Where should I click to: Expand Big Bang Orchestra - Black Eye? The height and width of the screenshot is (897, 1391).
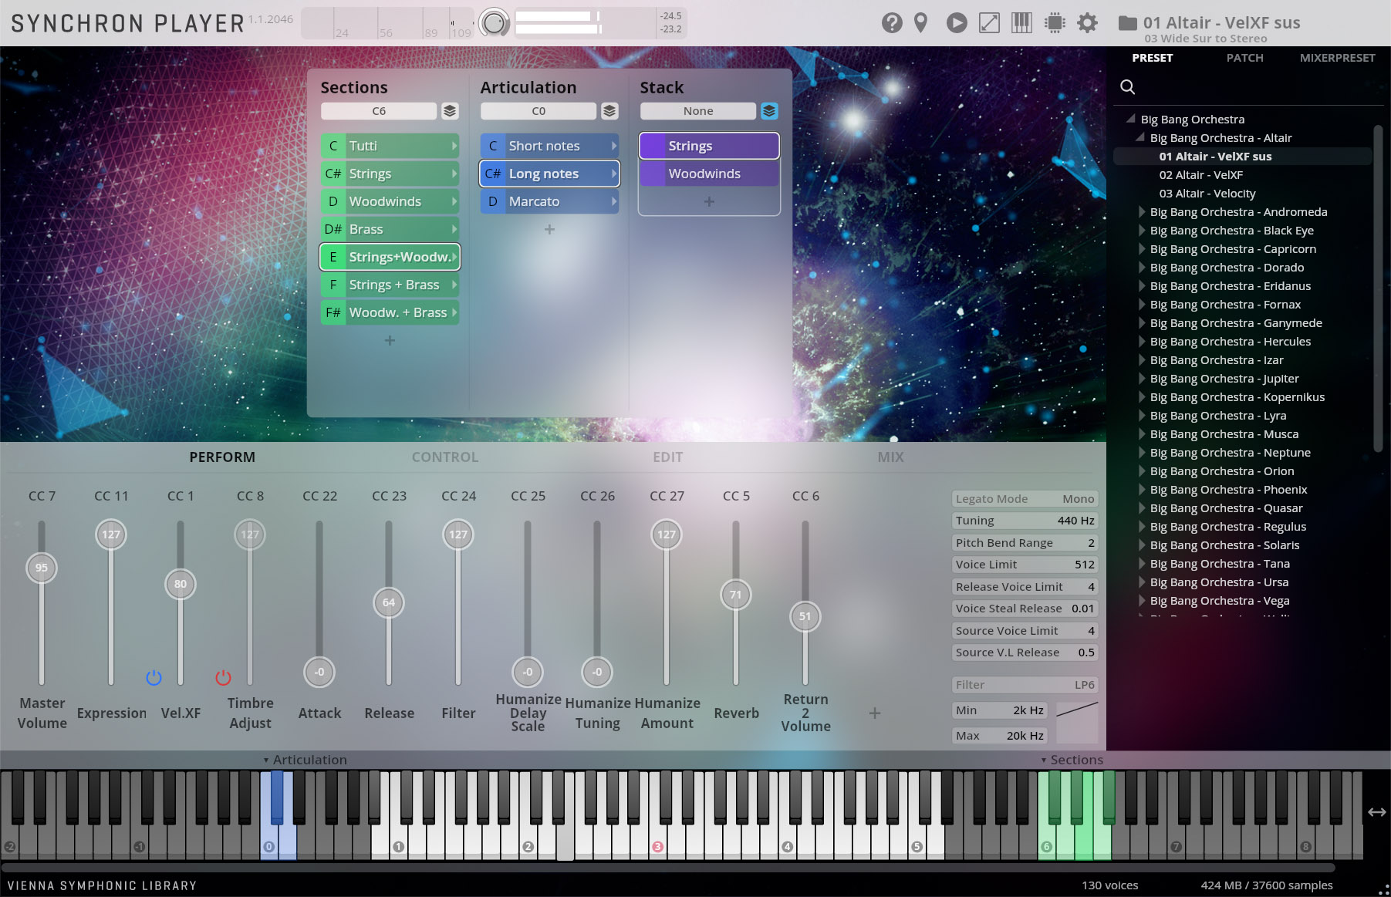(1143, 230)
